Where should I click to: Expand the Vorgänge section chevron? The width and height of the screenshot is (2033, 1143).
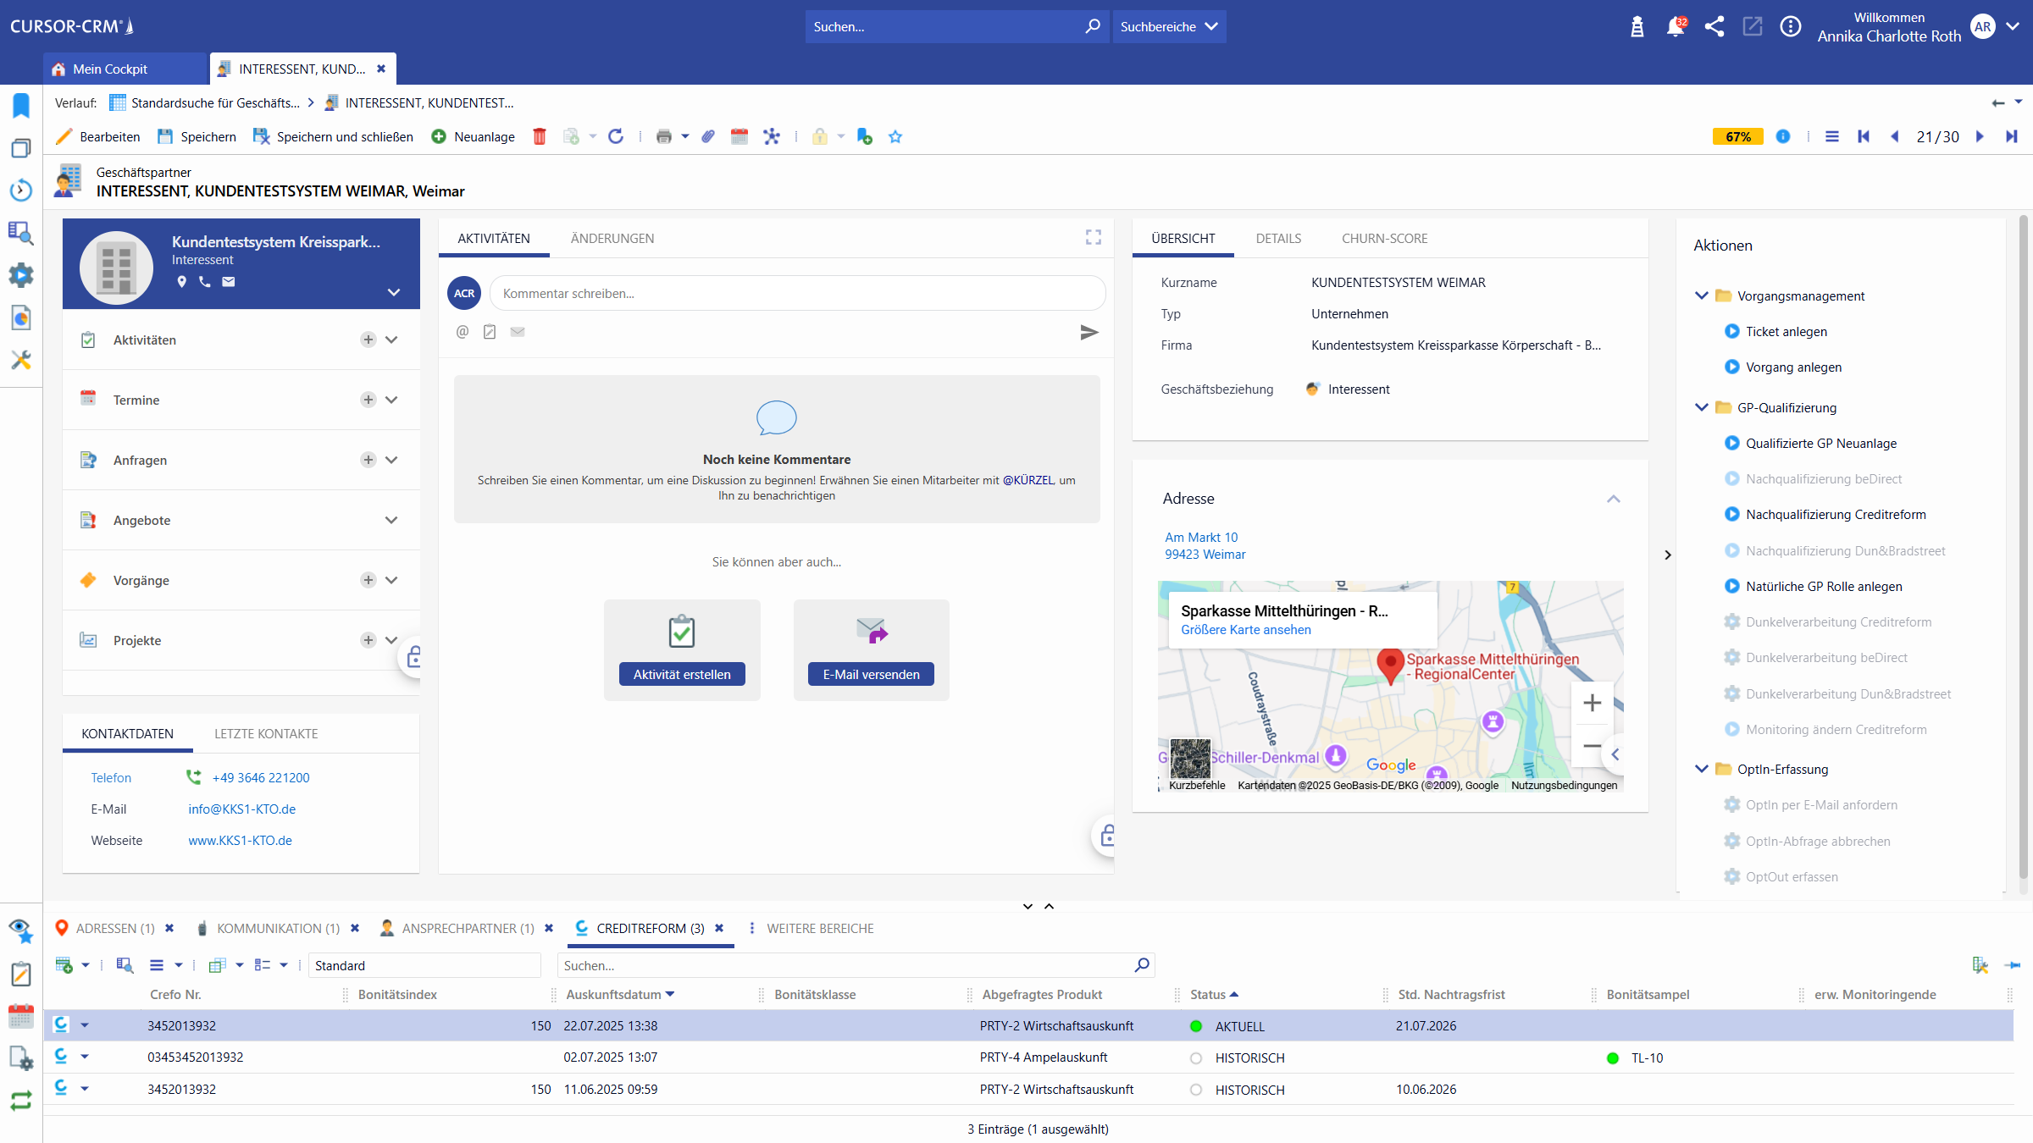point(391,580)
